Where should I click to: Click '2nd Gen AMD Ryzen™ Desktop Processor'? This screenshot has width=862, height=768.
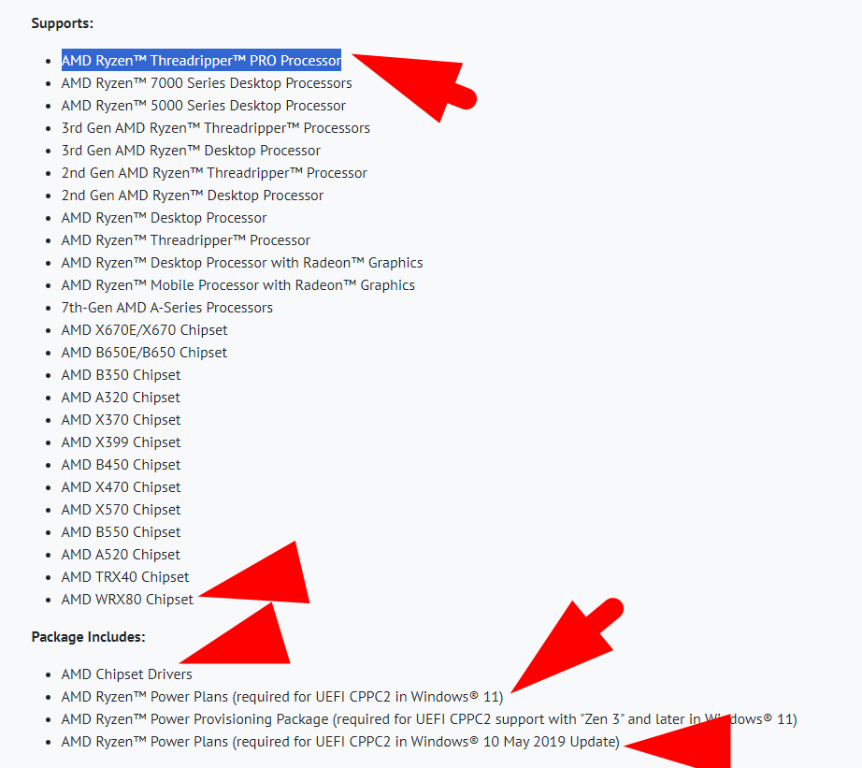(193, 196)
